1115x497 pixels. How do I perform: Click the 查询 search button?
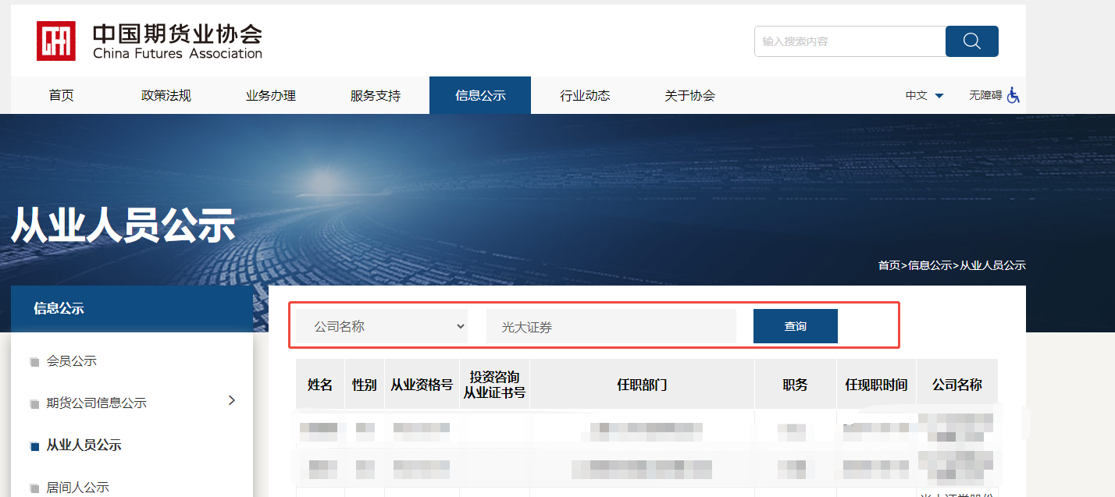click(x=795, y=325)
